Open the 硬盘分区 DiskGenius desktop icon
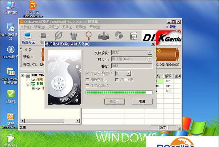This screenshot has height=147, width=219. point(33,5)
